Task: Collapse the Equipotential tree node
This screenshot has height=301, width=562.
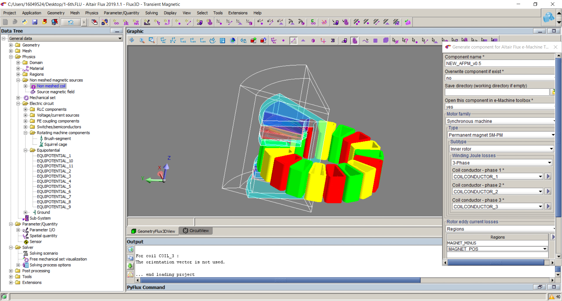Action: point(25,150)
